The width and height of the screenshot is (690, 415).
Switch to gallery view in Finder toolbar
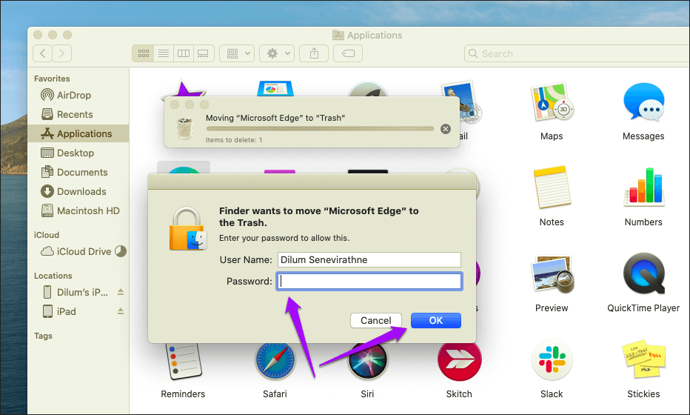coord(204,53)
